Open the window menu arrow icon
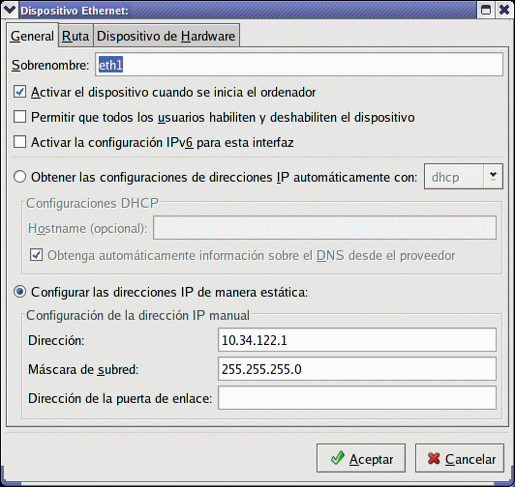This screenshot has width=515, height=487. tap(10, 11)
